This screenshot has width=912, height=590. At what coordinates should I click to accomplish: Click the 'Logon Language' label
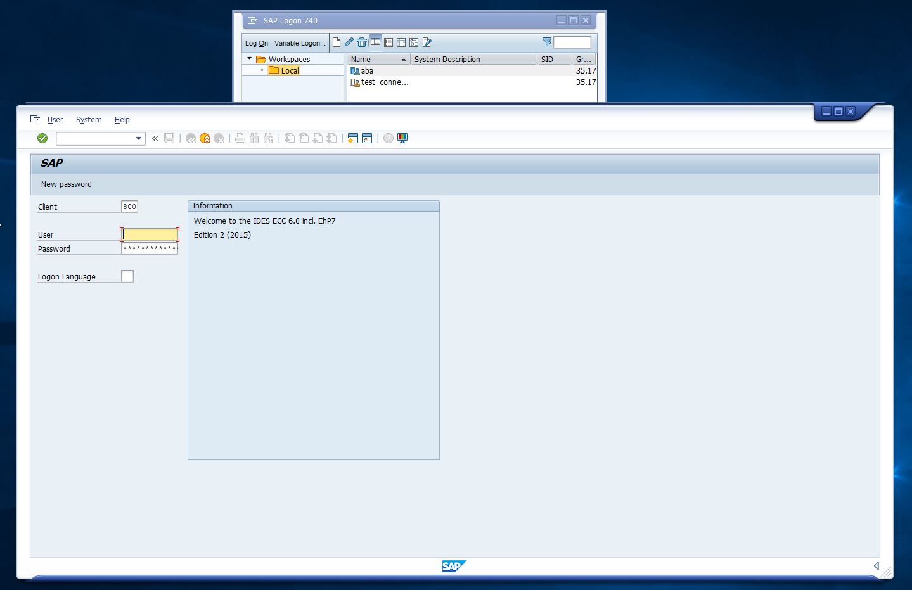click(x=67, y=276)
